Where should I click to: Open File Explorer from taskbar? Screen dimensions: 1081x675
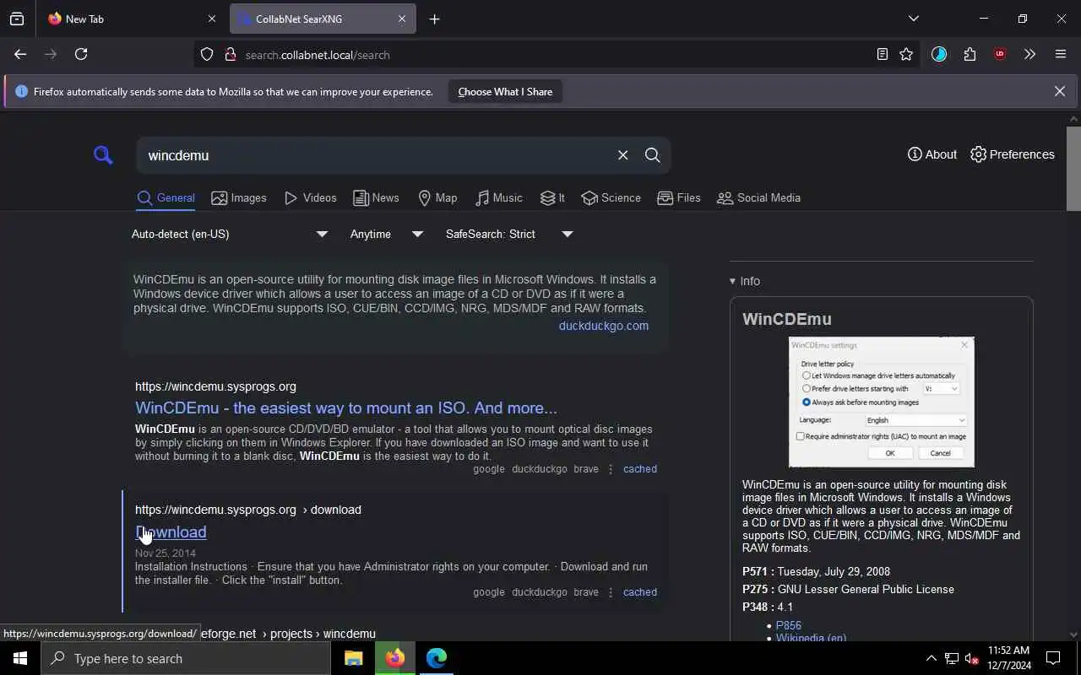(x=353, y=658)
